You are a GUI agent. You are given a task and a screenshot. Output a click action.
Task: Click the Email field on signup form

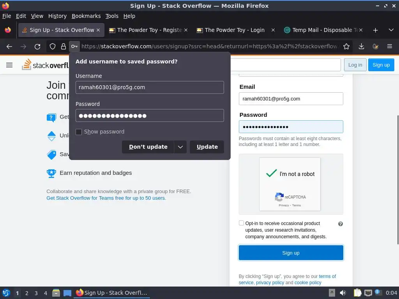click(291, 99)
